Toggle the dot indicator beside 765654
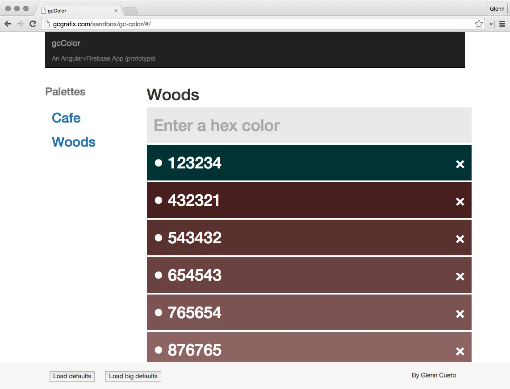Viewport: 510px width, 389px height. pos(159,312)
